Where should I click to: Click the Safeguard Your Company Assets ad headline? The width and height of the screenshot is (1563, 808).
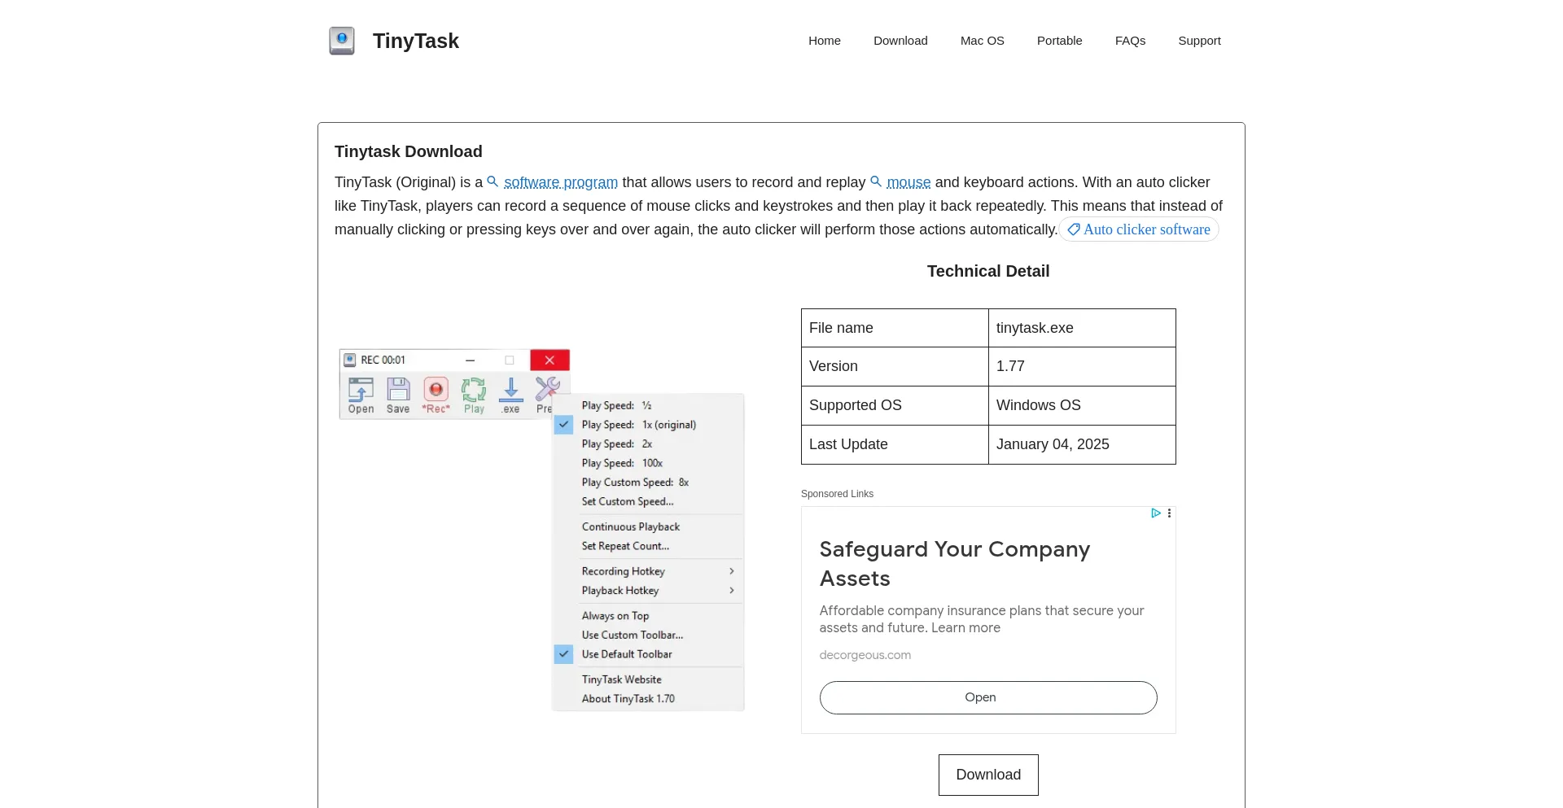pyautogui.click(x=955, y=564)
